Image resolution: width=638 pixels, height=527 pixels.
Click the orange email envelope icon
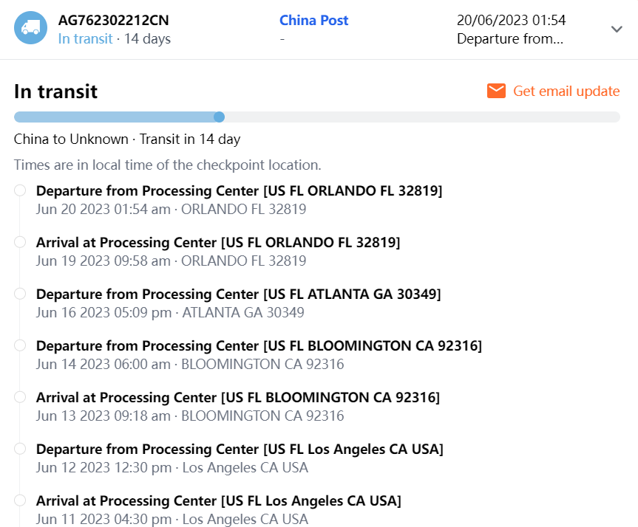(x=496, y=91)
